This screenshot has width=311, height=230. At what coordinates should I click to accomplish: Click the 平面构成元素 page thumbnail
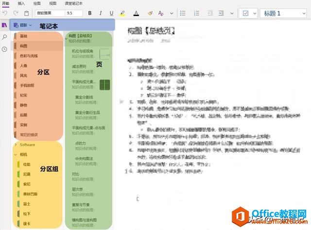pos(105,85)
